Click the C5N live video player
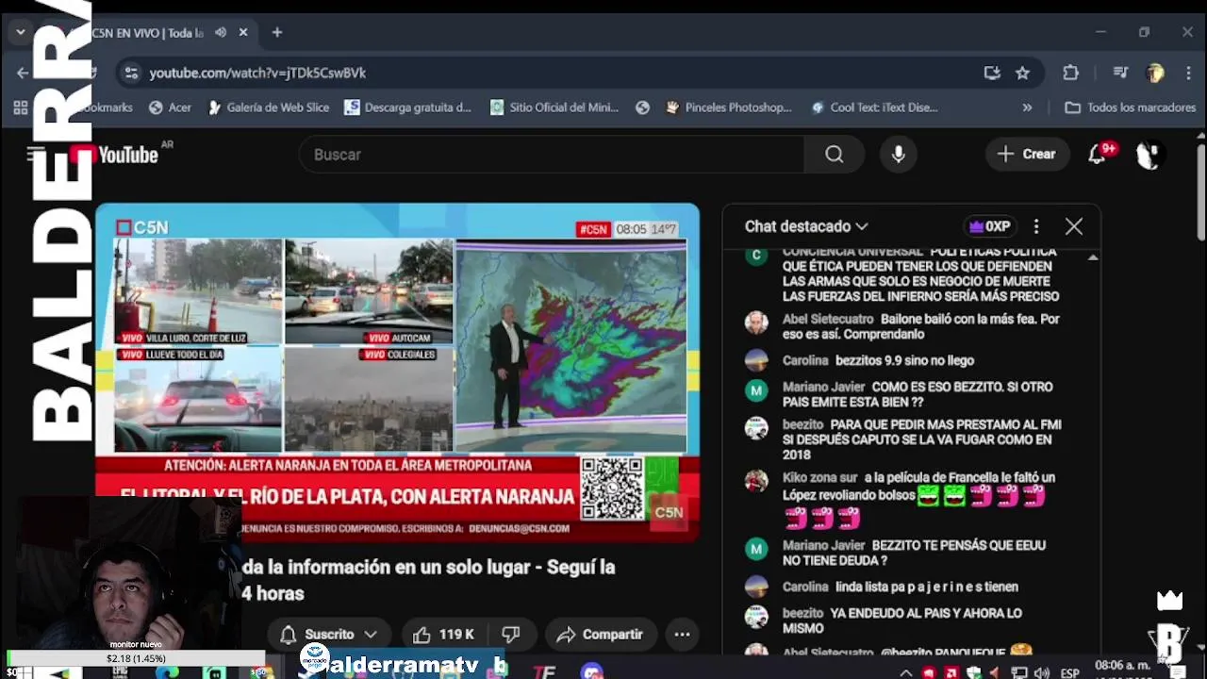The image size is (1207, 679). [x=397, y=373]
